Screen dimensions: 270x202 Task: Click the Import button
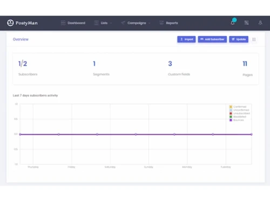click(x=186, y=39)
